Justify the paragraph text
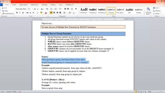 pyautogui.click(x=60, y=13)
